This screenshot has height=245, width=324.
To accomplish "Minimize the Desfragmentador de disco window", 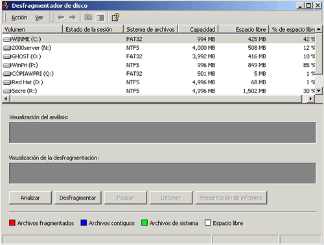I will pyautogui.click(x=300, y=5).
